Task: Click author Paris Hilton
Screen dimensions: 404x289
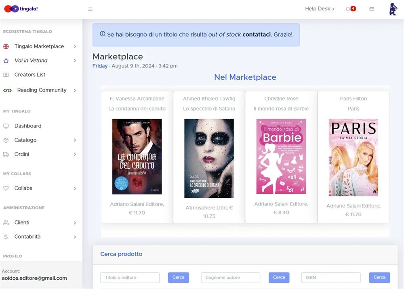Action: coord(353,98)
